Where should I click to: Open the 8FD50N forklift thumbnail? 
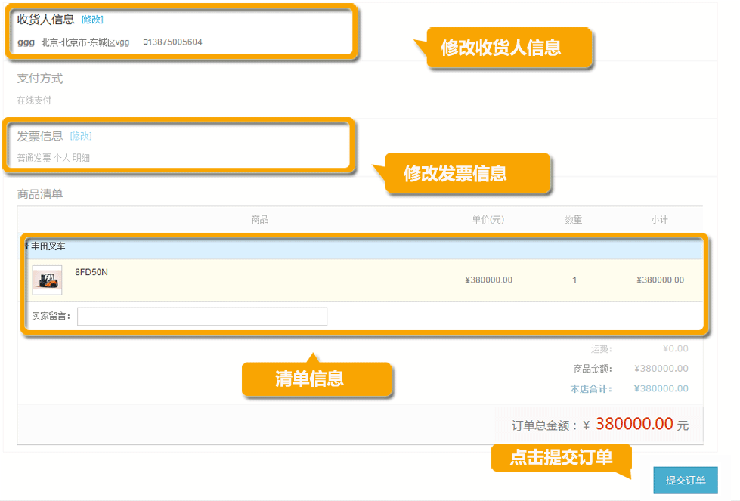[x=47, y=280]
